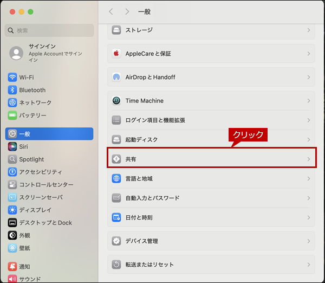Go forward with the right arrow
The image size is (325, 283).
pos(127,11)
